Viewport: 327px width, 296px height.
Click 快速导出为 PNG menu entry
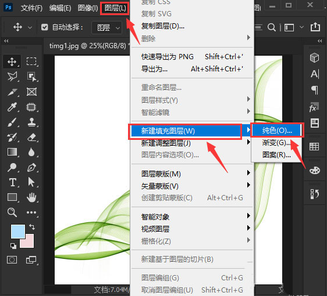point(167,56)
